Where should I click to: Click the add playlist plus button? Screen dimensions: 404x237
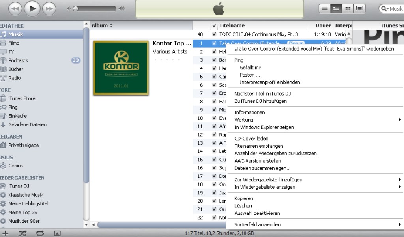coord(5,233)
